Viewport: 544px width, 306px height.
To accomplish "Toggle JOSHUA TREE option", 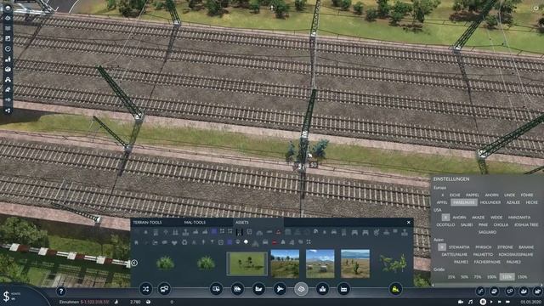I will (x=526, y=224).
